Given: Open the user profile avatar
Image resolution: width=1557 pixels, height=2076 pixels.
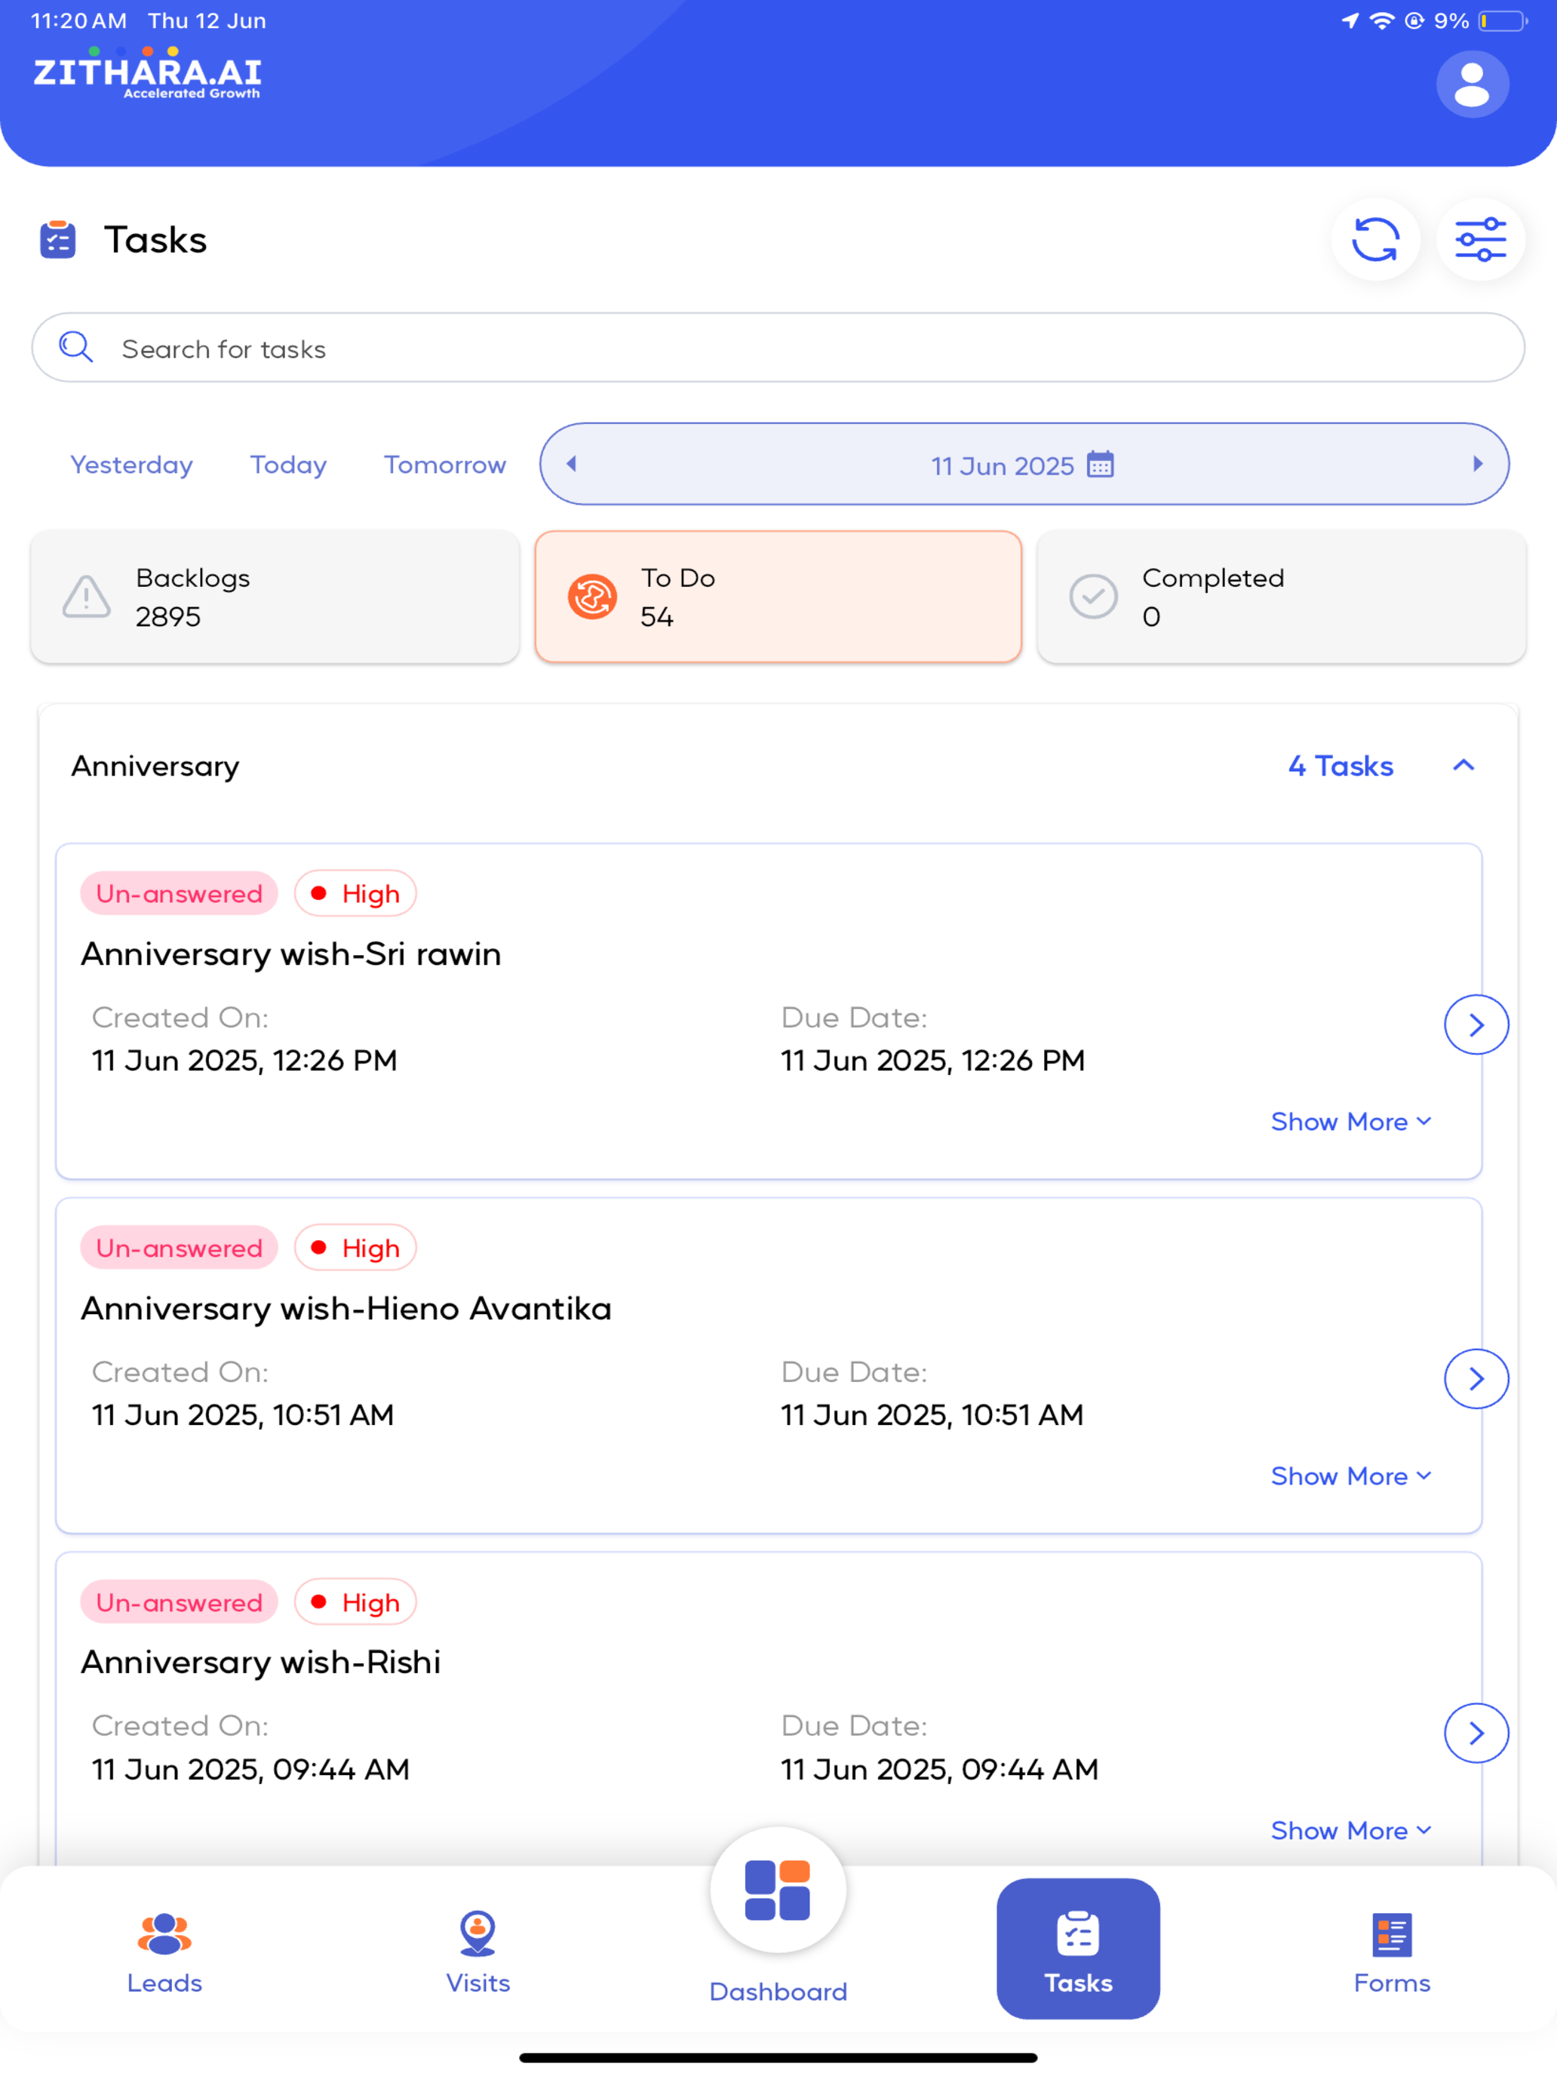Looking at the screenshot, I should click(x=1472, y=84).
